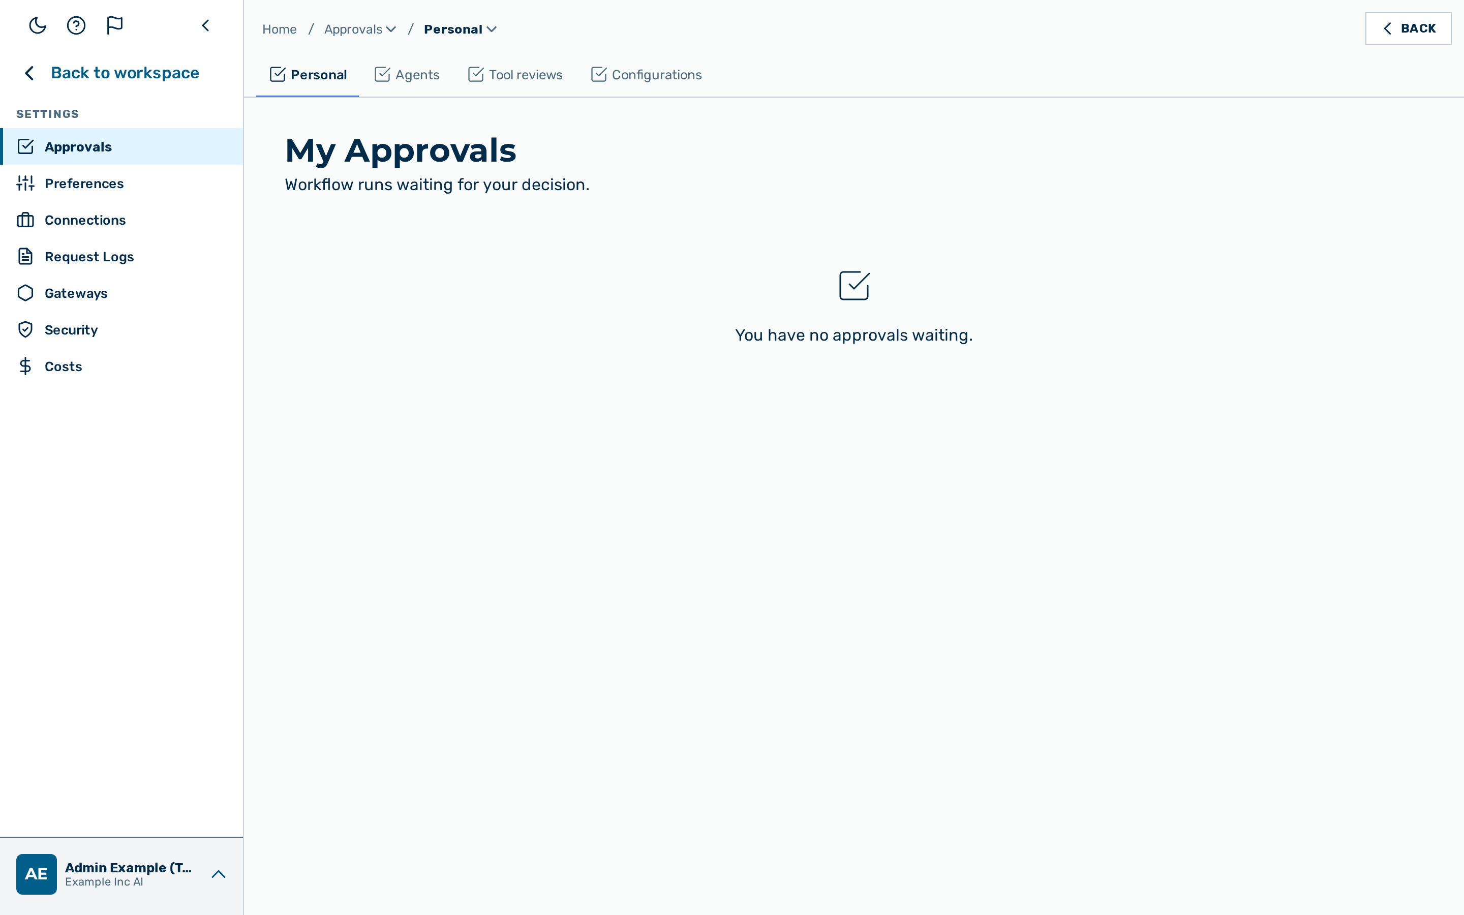Click the 'You have no approvals waiting.' text
1464x915 pixels.
[853, 335]
